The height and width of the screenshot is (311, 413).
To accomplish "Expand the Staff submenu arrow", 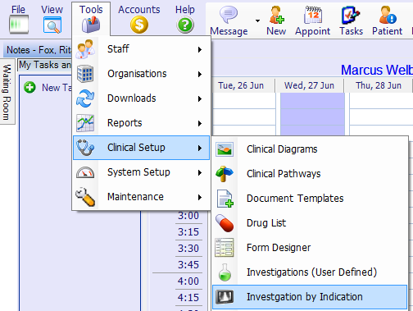I will coord(200,49).
